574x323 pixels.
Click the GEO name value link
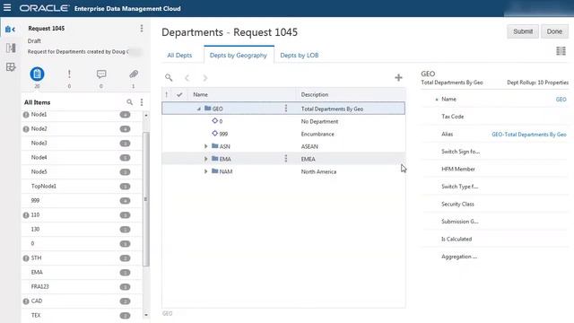(x=561, y=100)
